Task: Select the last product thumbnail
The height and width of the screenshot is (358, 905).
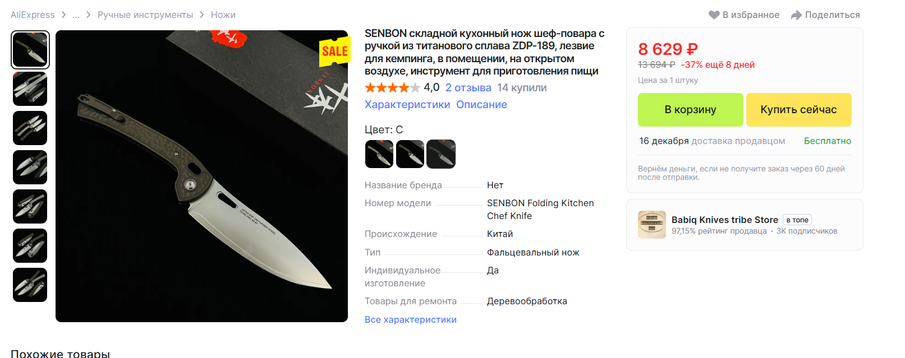Action: pos(30,285)
